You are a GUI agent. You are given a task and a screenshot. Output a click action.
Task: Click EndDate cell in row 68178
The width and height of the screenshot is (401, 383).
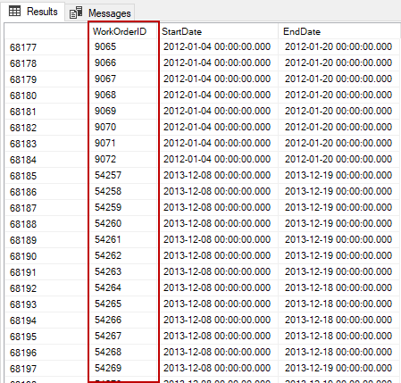tap(339, 62)
